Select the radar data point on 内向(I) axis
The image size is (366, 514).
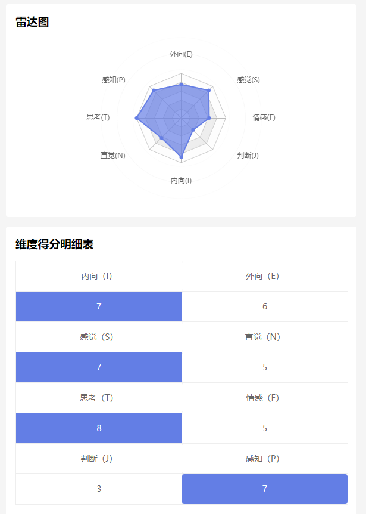click(x=181, y=157)
